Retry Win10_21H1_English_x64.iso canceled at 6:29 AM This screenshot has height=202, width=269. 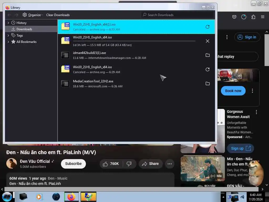[208, 69]
